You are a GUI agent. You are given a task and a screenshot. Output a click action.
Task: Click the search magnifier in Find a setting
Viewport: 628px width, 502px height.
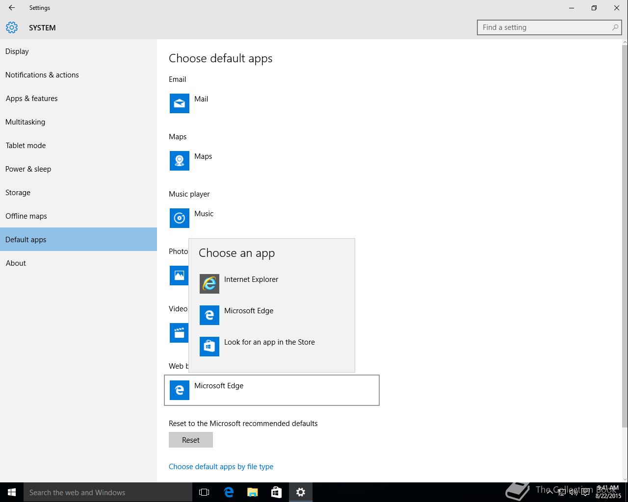click(x=615, y=27)
